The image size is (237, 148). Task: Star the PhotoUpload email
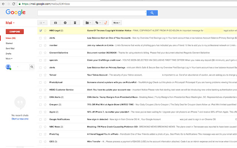[x=45, y=83]
